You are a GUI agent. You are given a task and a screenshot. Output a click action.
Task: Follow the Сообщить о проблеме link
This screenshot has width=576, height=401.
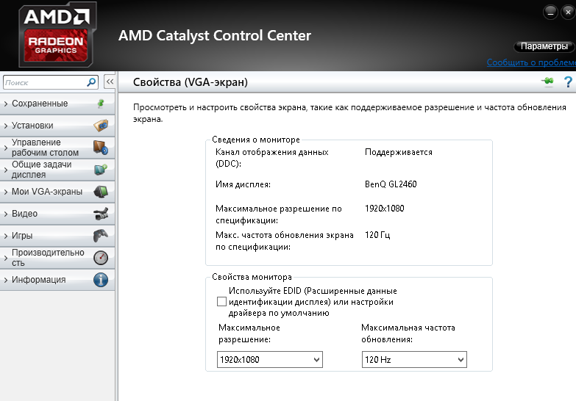[531, 62]
